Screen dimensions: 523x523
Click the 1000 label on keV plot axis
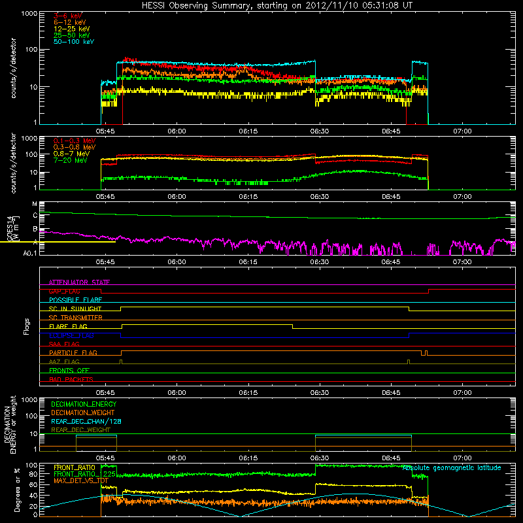29,13
